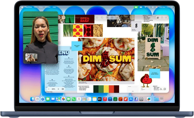
Task: Click the Freeform Dock icon
Action: (x=149, y=99)
